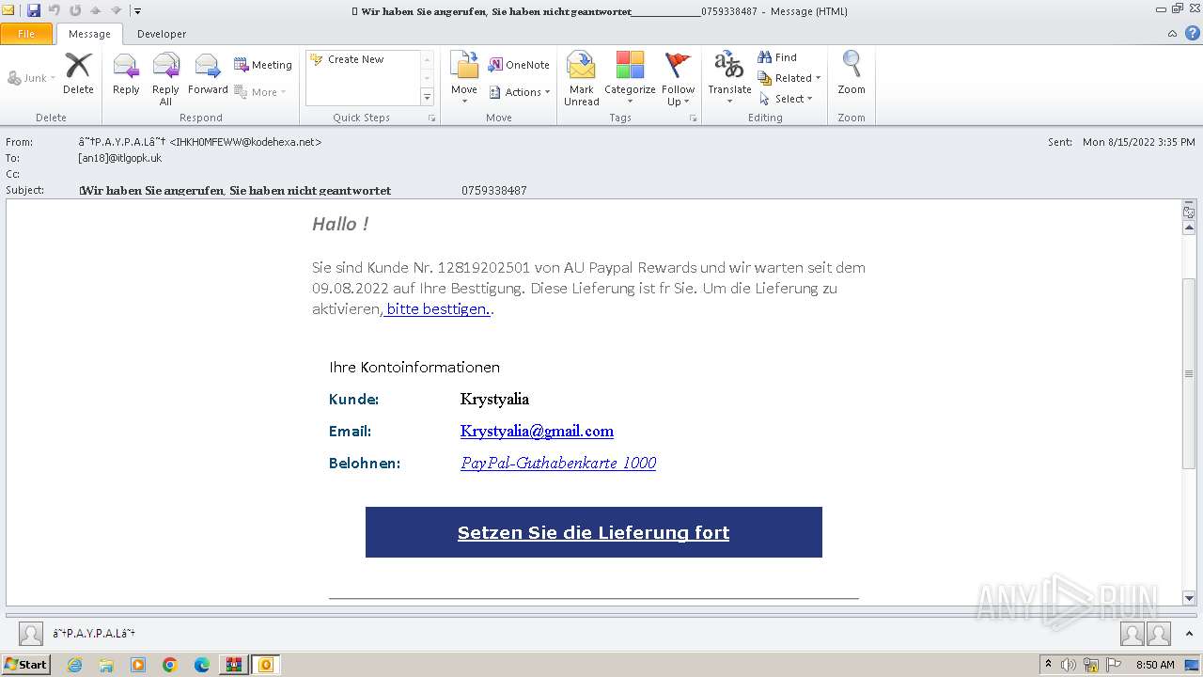This screenshot has width=1203, height=677.
Task: Click the 'Ihre Kontoinformationen' heading
Action: click(x=414, y=367)
